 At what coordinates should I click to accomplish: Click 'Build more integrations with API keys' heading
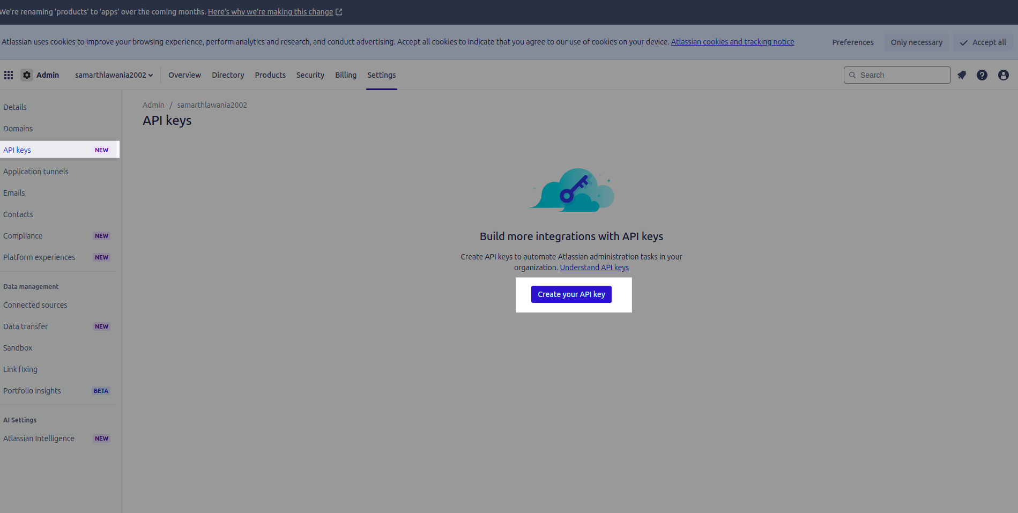[571, 236]
